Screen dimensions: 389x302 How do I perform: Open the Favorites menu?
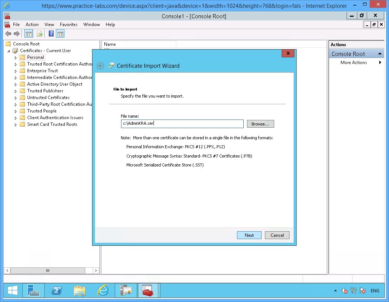click(x=69, y=25)
